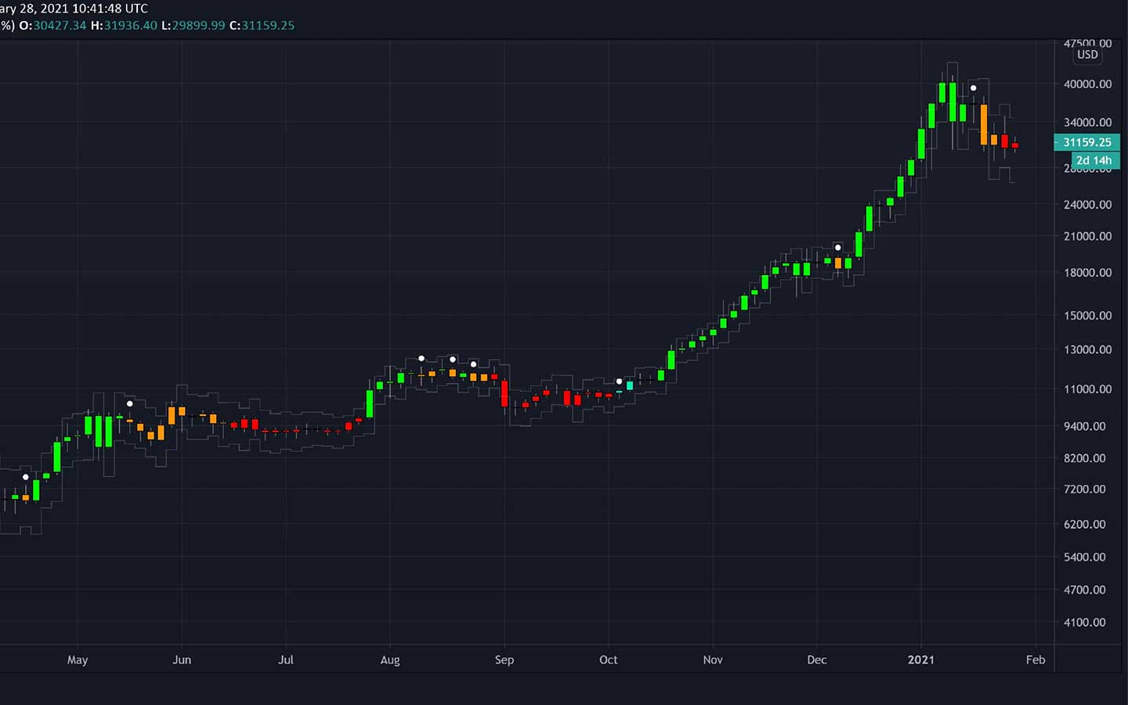Click the Close value 31159.25 in header
The height and width of the screenshot is (705, 1128).
268,25
